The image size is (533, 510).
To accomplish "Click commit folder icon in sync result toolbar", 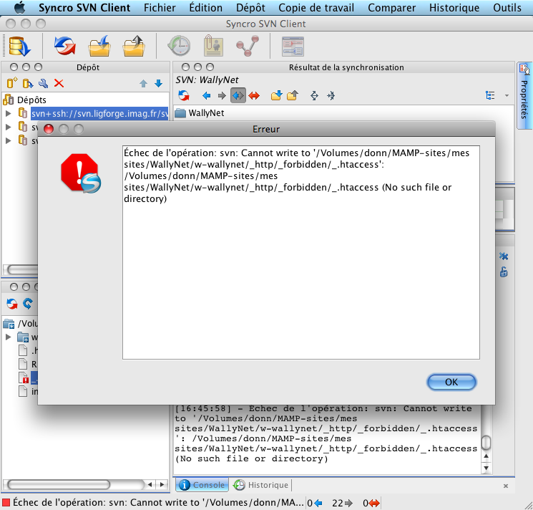I will tap(293, 95).
